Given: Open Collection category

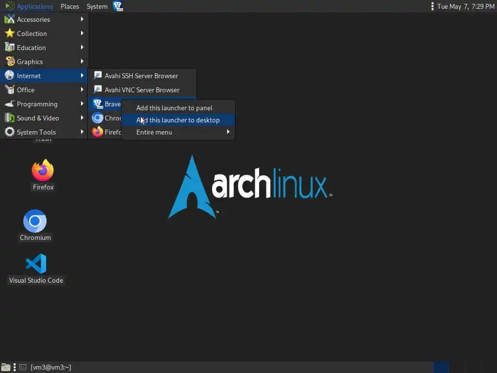Looking at the screenshot, I should (44, 34).
